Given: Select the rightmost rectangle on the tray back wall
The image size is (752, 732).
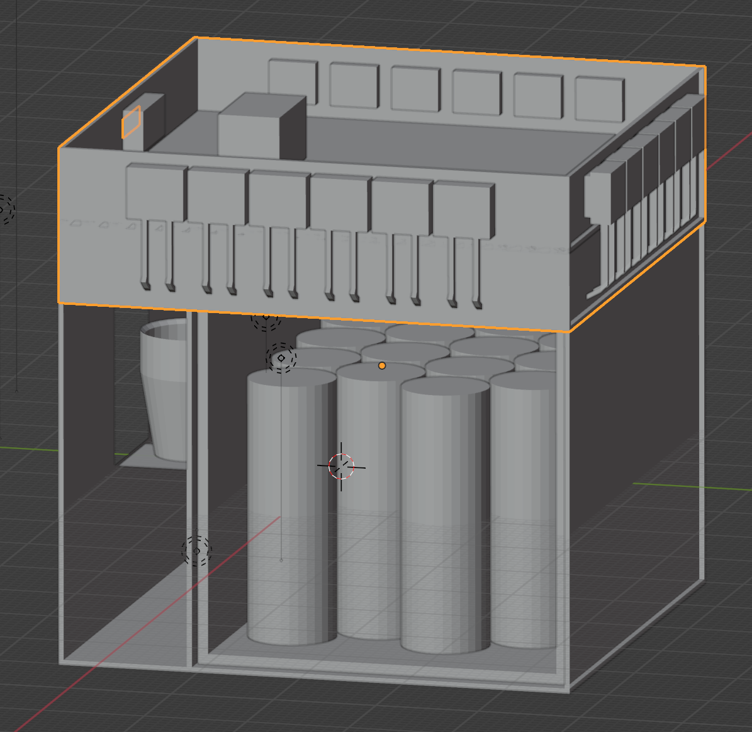Looking at the screenshot, I should 598,99.
